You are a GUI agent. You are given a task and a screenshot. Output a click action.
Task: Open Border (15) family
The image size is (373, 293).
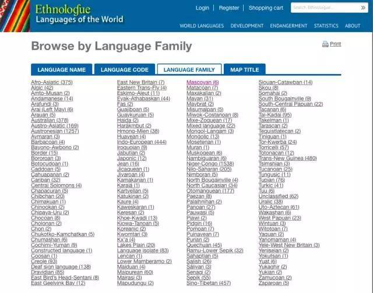coord(44,153)
